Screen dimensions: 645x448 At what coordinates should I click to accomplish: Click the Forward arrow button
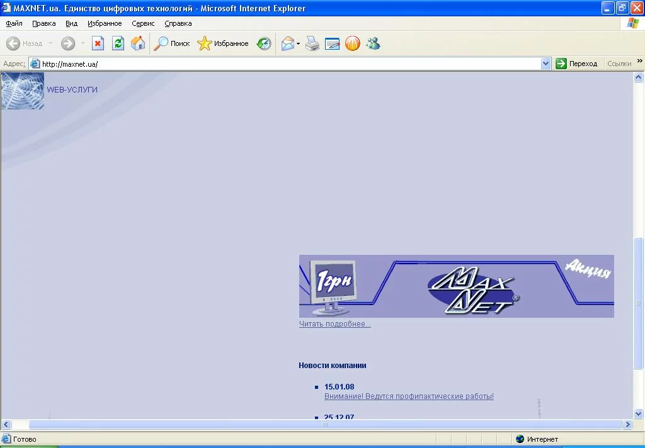pos(68,43)
